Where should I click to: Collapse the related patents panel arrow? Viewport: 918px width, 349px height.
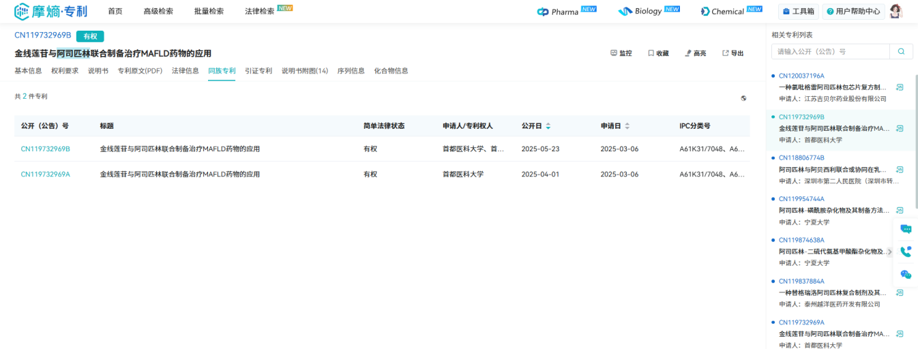(x=889, y=252)
